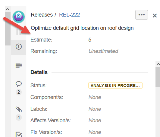Click the Details section heading
Screen dimensions: 160x137
pos(39,72)
